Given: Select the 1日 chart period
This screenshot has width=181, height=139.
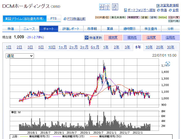Looking at the screenshot, I should [x=9, y=47].
